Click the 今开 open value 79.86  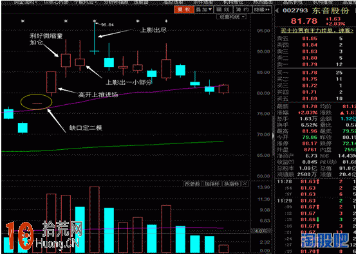[310, 137]
